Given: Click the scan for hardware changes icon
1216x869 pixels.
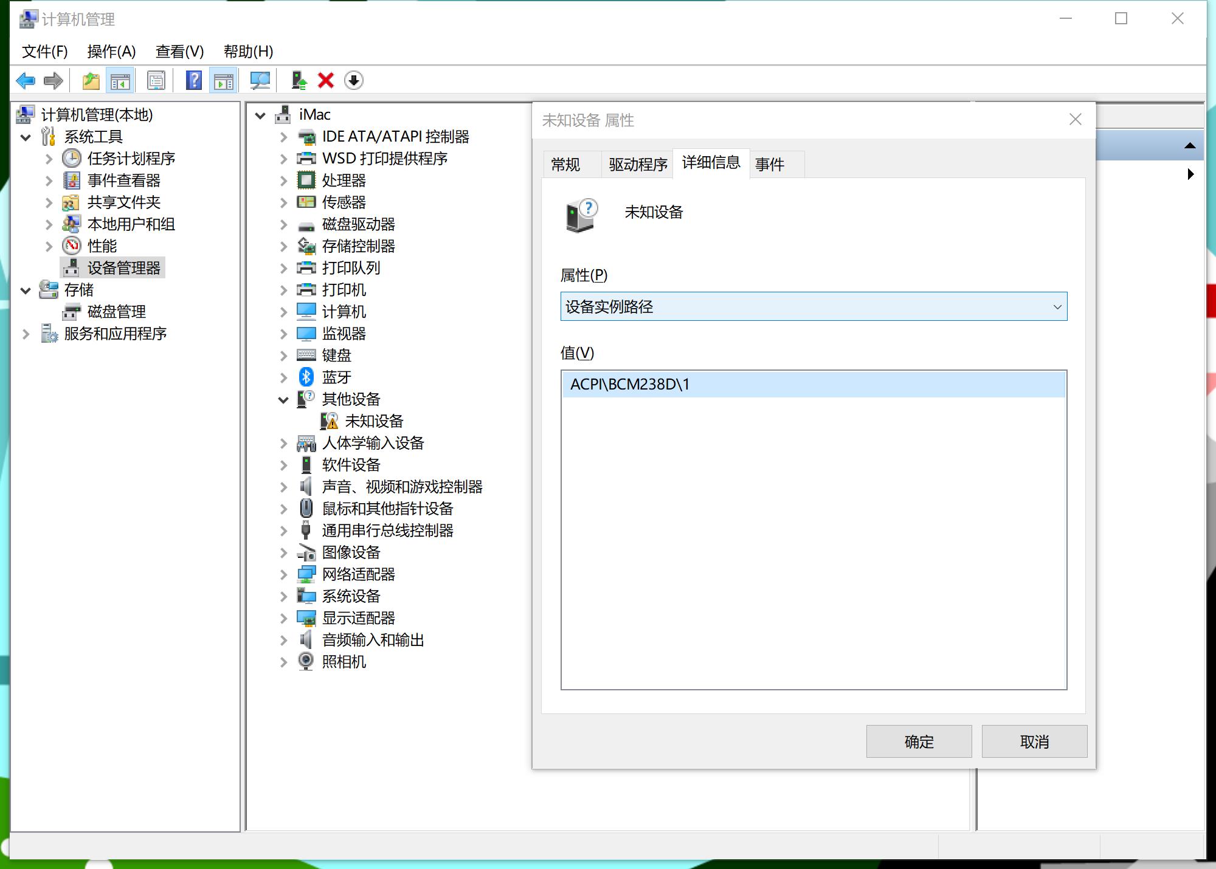Looking at the screenshot, I should coord(260,80).
